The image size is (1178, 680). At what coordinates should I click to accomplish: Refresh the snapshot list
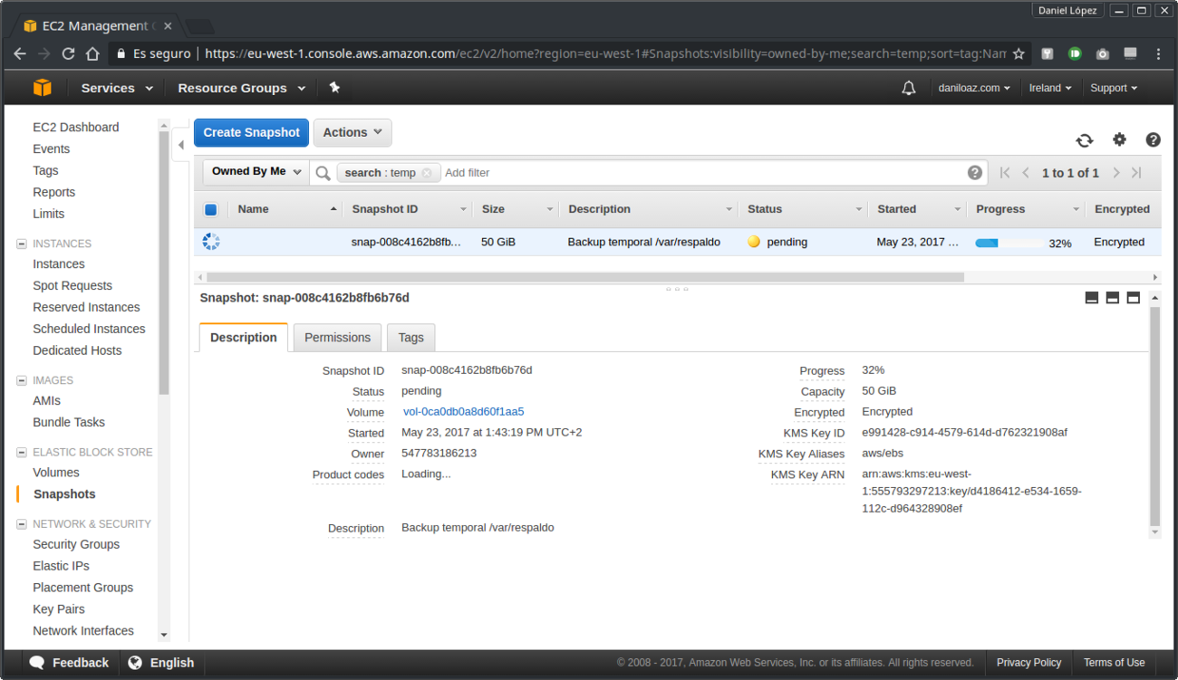click(x=1085, y=140)
